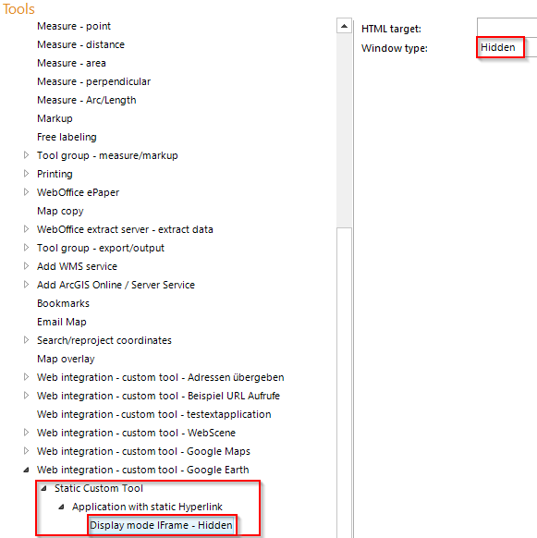Select Display mode IFrame - Hidden item
Image resolution: width=537 pixels, height=538 pixels.
[161, 525]
